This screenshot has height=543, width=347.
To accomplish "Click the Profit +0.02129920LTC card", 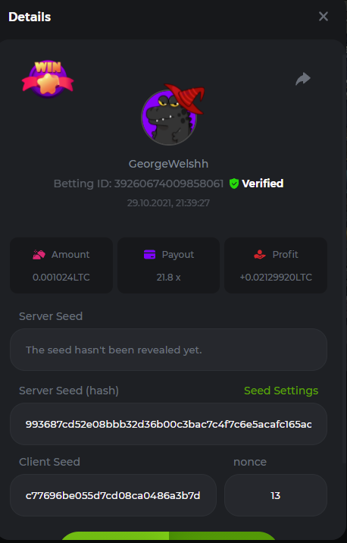I will [276, 265].
